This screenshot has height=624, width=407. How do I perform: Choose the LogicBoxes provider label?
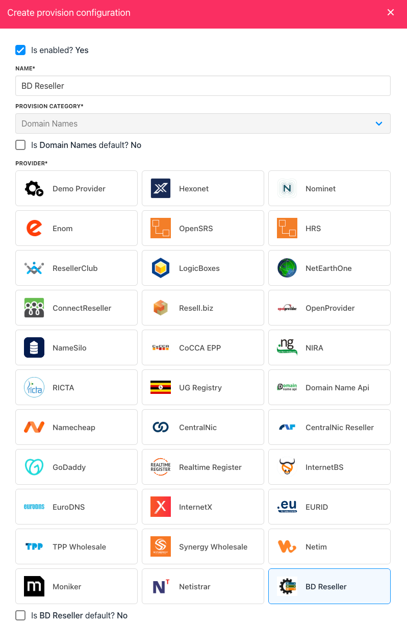pyautogui.click(x=199, y=268)
